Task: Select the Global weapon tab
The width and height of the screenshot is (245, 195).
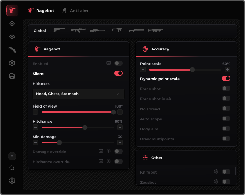Action: tap(40, 31)
